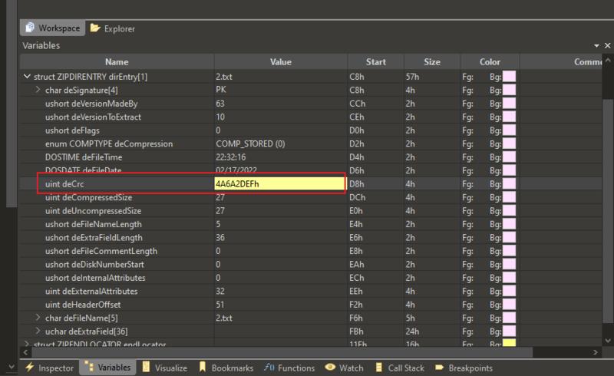Click the Explorer folder icon
614x376 pixels.
(95, 28)
